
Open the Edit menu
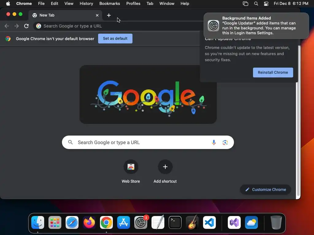(55, 4)
